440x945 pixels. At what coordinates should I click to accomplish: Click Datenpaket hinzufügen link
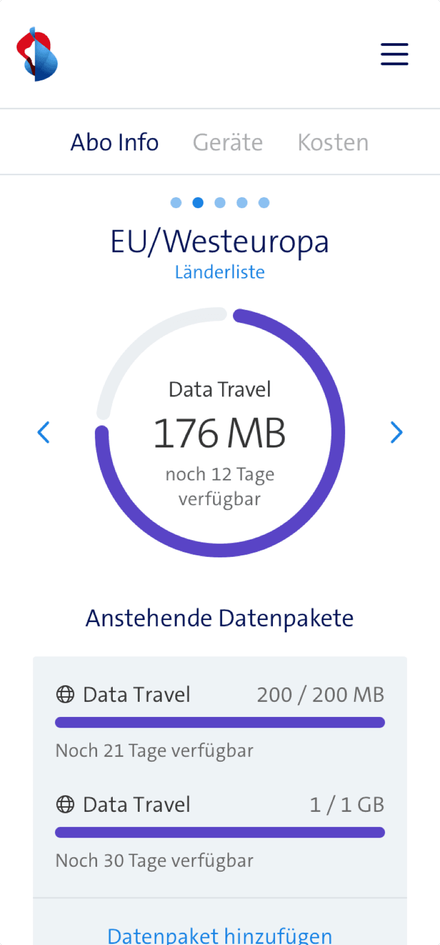tap(219, 935)
